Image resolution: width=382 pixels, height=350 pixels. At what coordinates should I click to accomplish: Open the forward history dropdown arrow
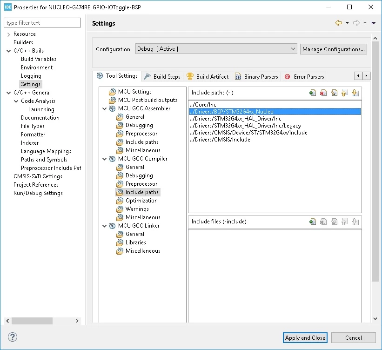pyautogui.click(x=365, y=23)
